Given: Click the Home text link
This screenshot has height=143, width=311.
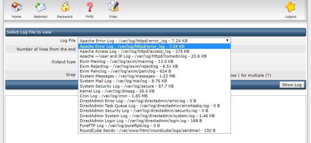Looking at the screenshot, I should (16, 17).
